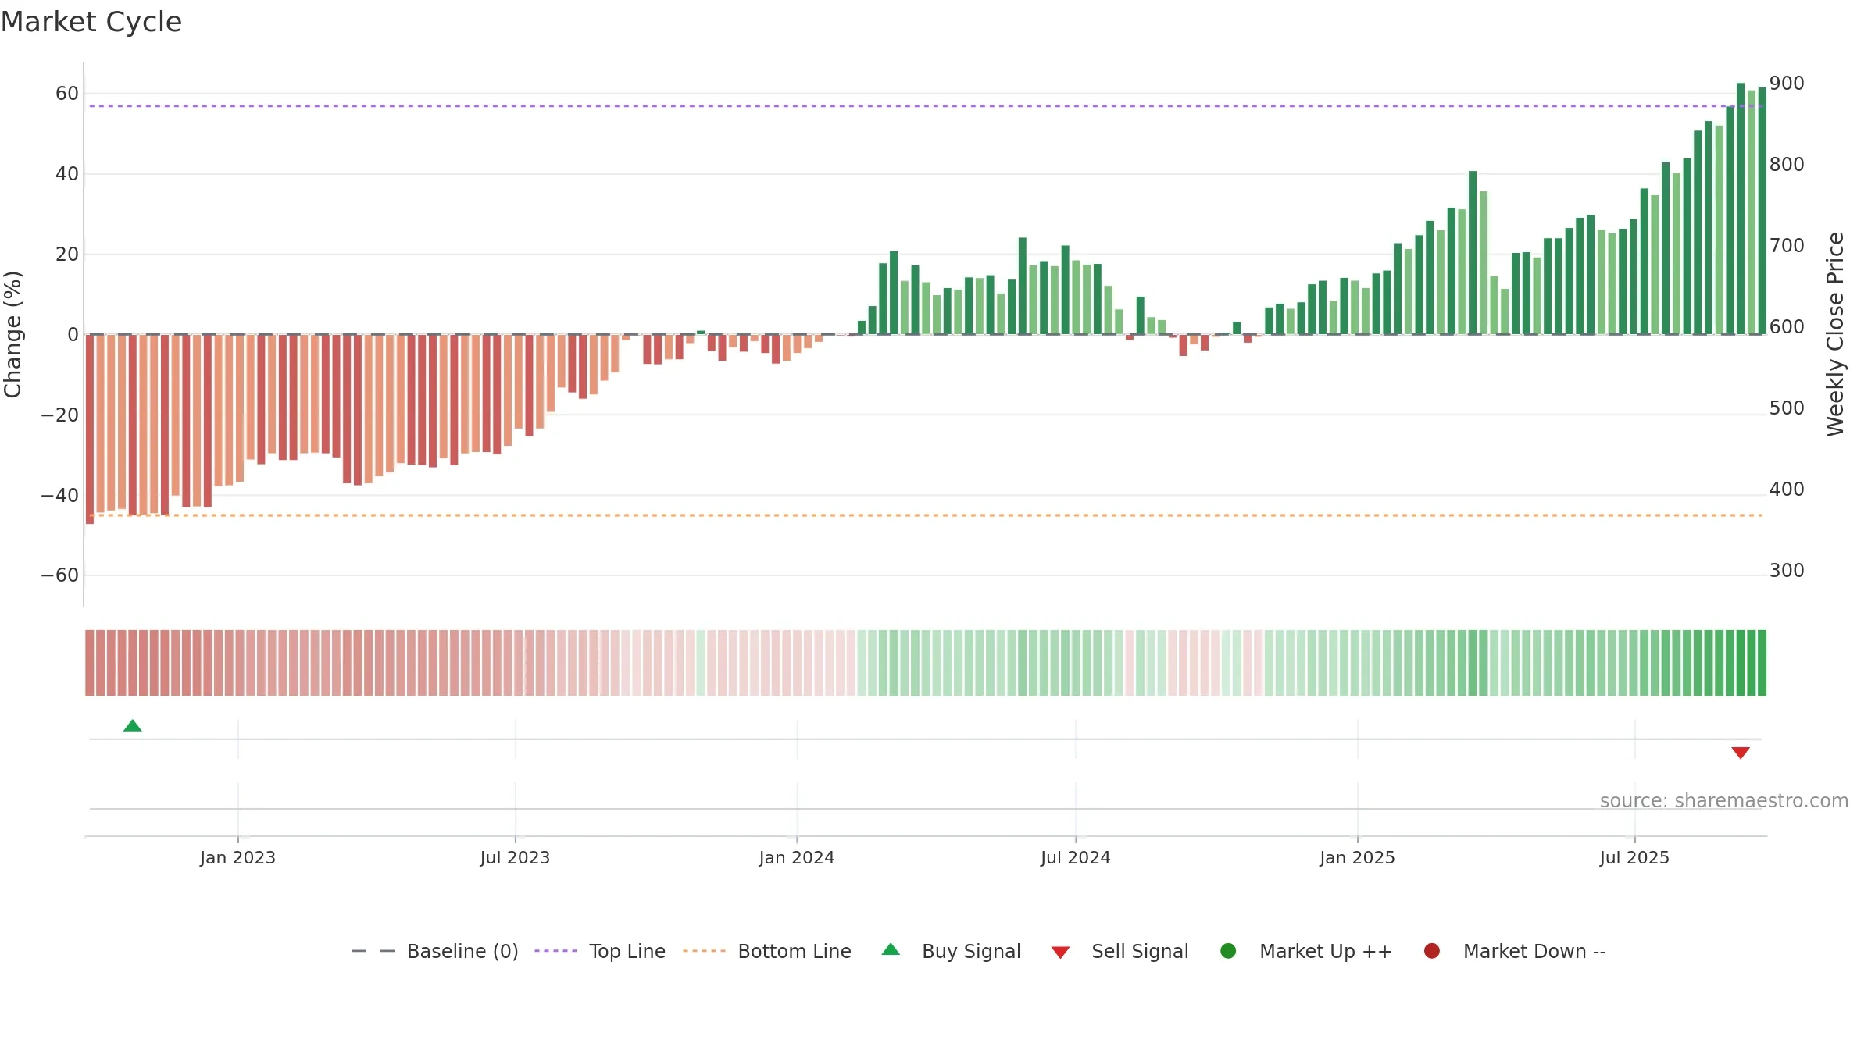
Task: Click the Jan 2025 x-axis label
Action: tap(1357, 858)
